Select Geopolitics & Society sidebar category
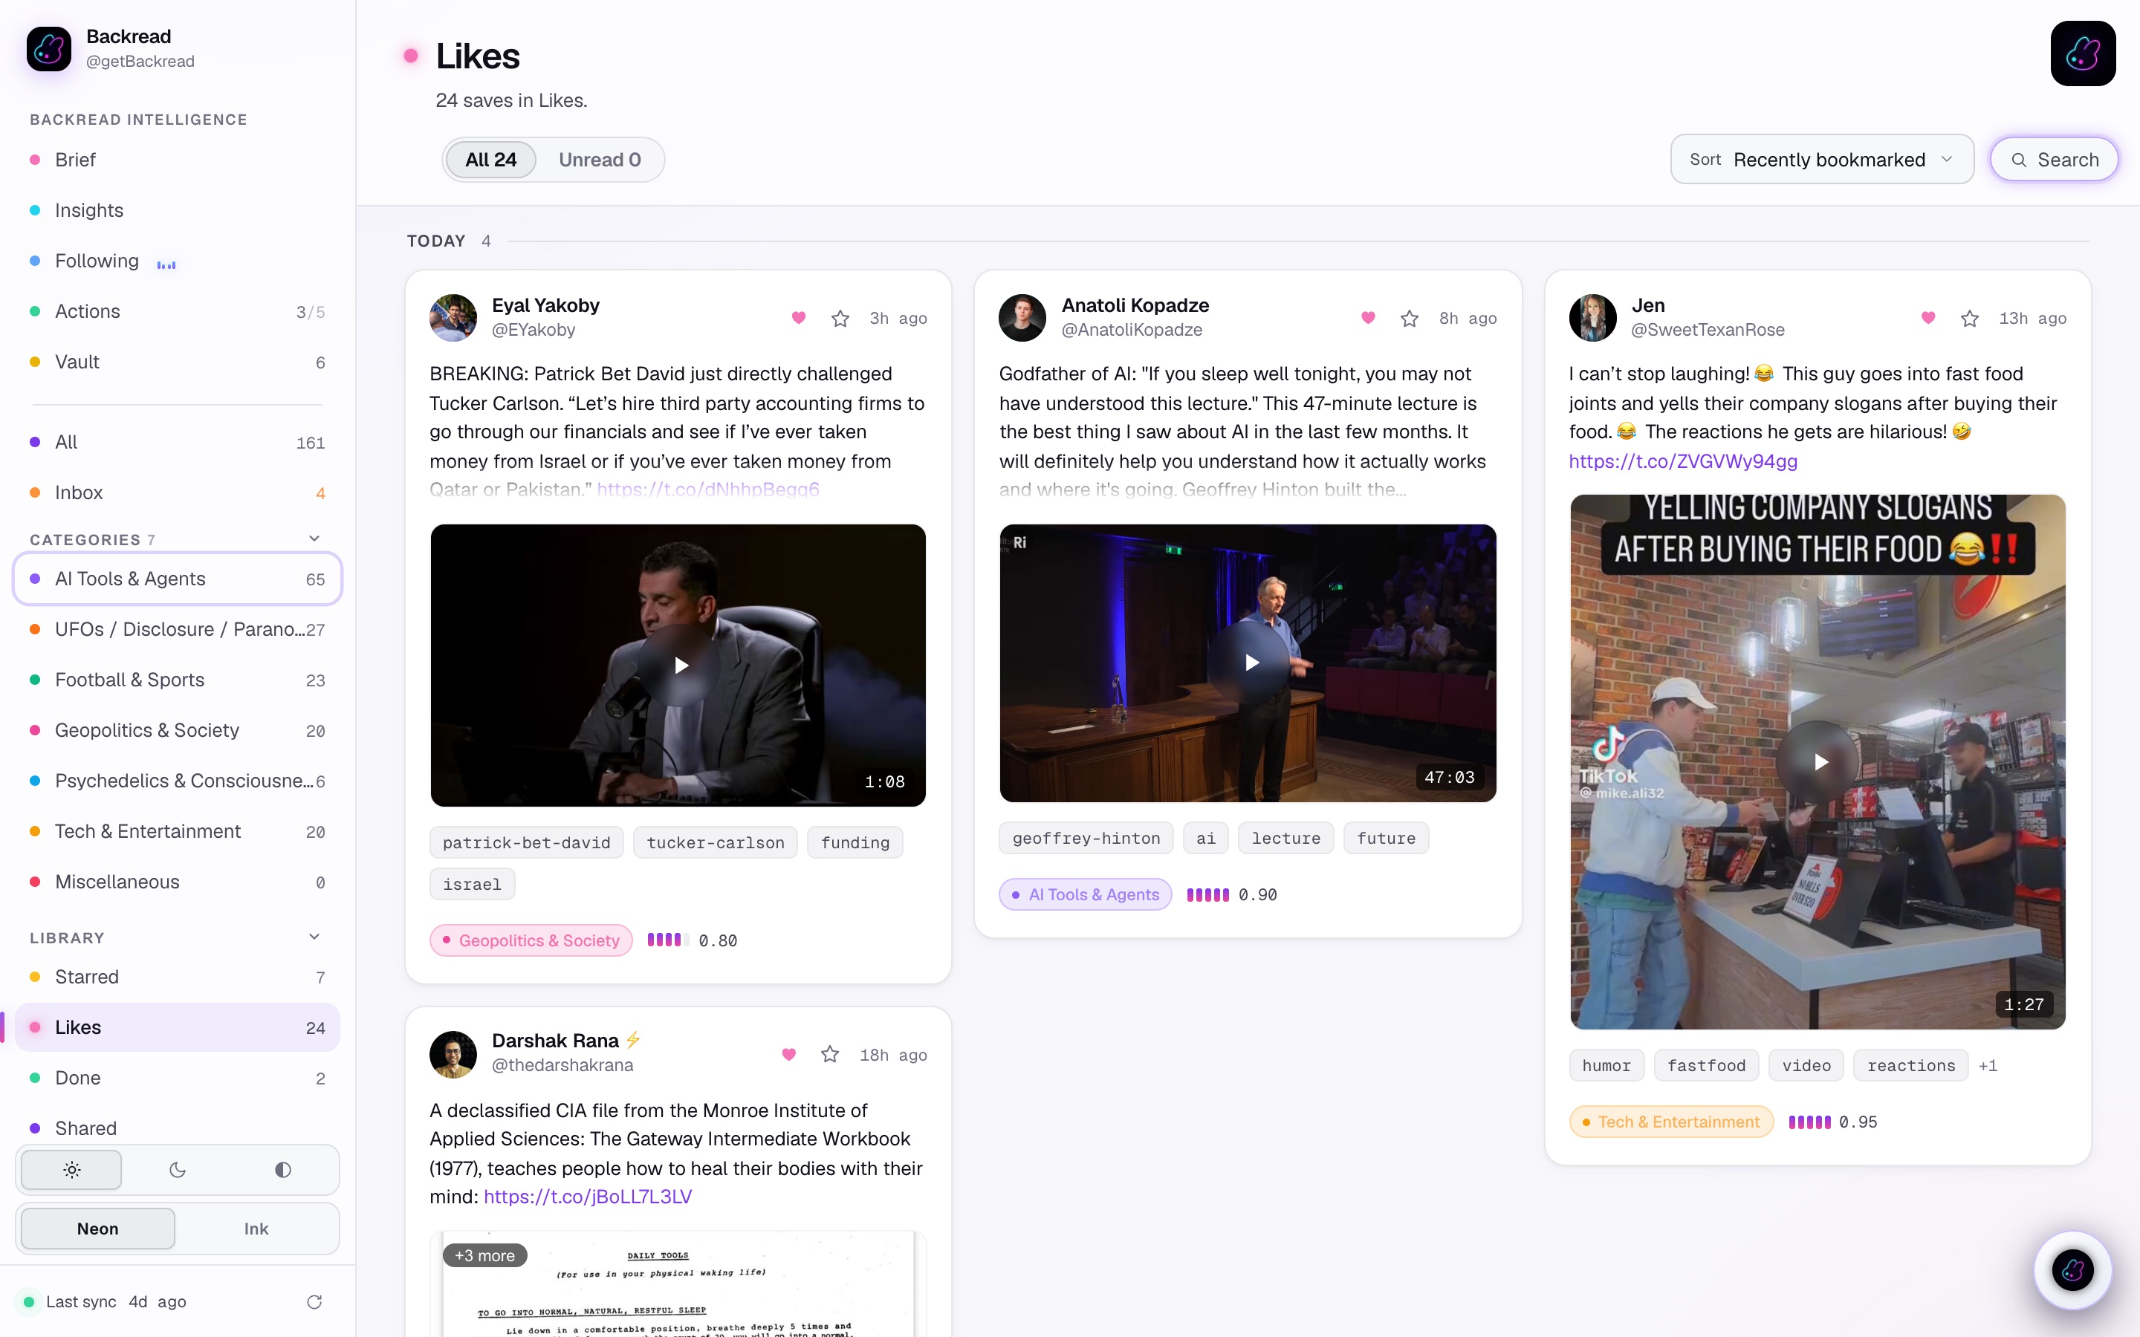The image size is (2140, 1337). pyautogui.click(x=177, y=730)
